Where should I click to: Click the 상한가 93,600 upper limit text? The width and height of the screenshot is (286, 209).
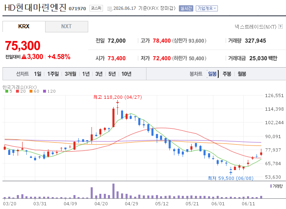[189, 41]
